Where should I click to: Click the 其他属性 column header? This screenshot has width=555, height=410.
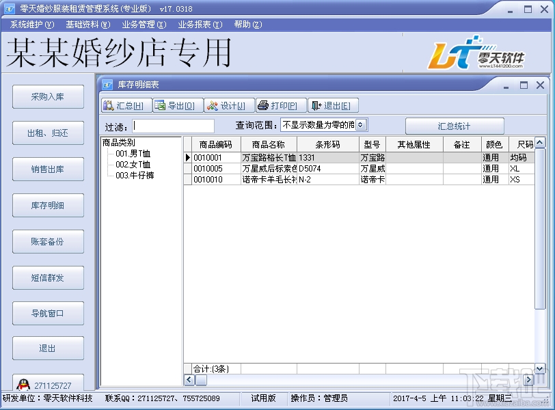[414, 144]
